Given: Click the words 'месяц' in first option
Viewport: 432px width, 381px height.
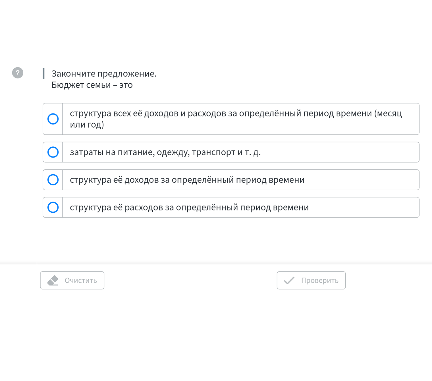Looking at the screenshot, I should (389, 113).
